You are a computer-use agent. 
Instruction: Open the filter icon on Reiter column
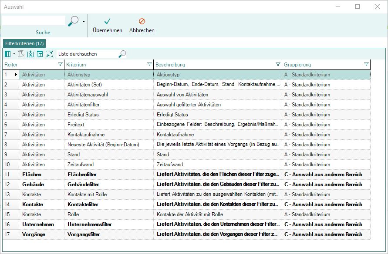tap(60, 64)
